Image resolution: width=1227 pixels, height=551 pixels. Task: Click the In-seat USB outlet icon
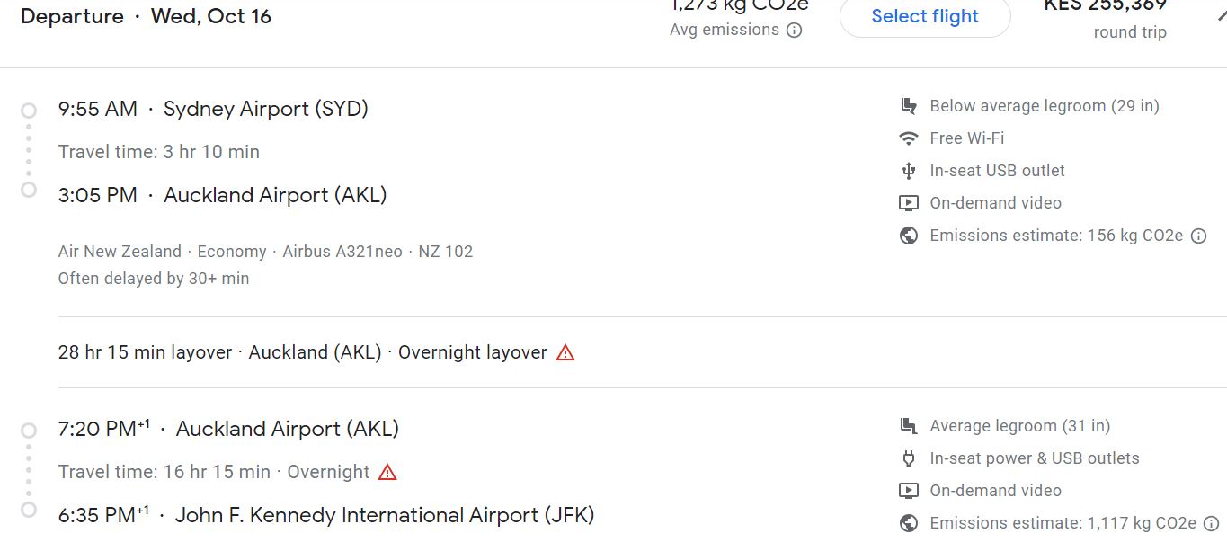(908, 170)
